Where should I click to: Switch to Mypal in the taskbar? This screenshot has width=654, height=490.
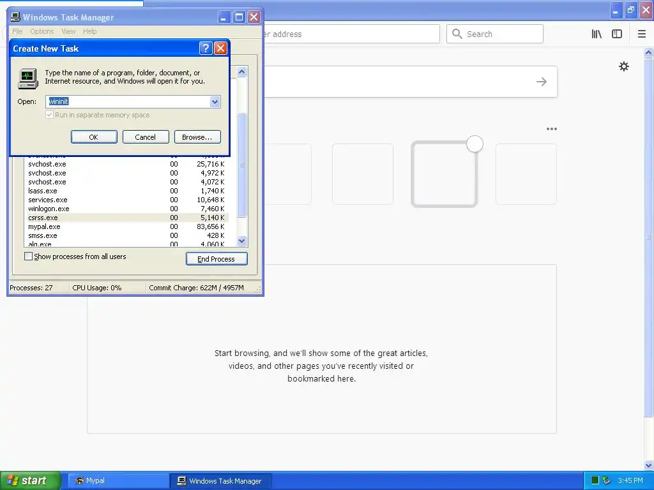coord(118,480)
